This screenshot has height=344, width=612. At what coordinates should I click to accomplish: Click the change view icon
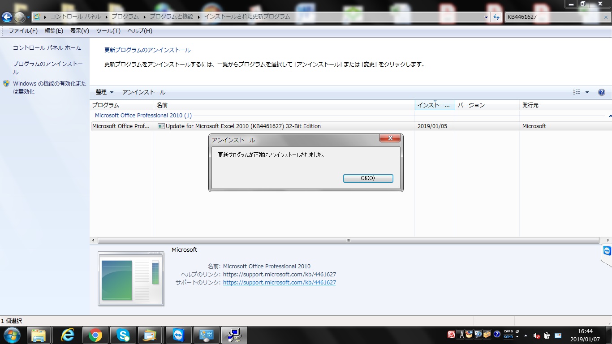coord(577,92)
